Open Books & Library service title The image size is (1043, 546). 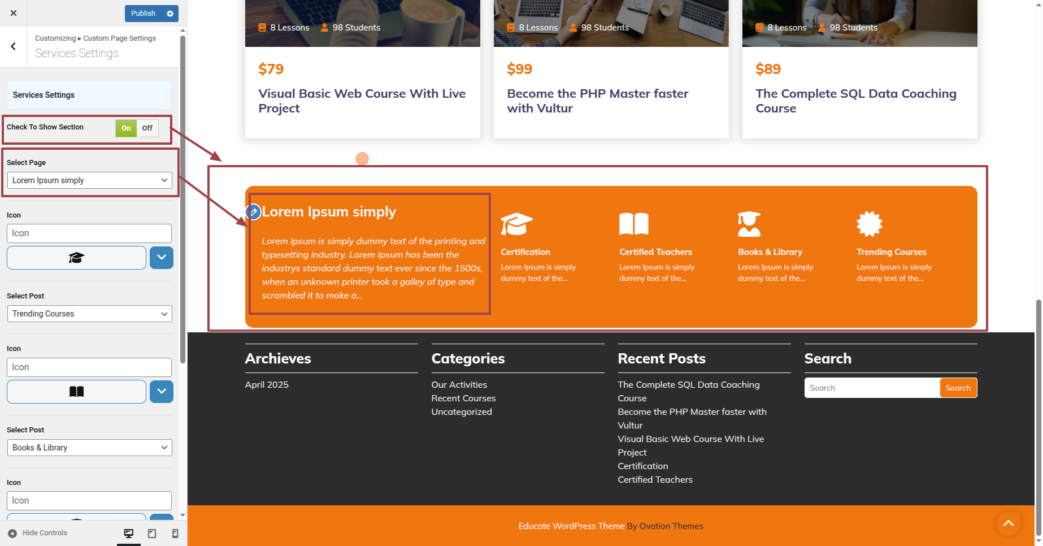pos(770,252)
